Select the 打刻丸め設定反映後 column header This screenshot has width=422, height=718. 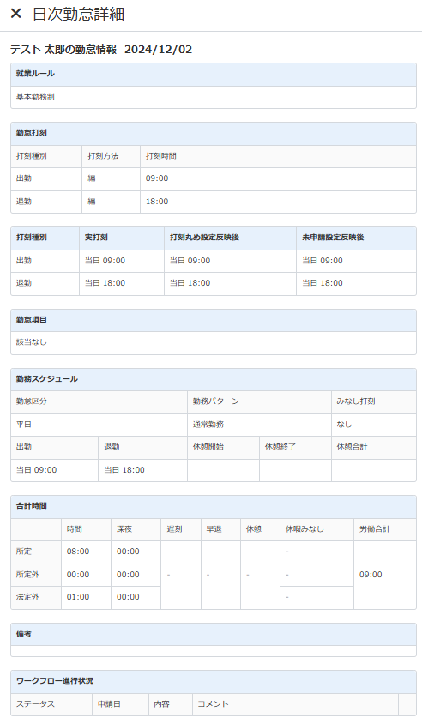point(204,238)
